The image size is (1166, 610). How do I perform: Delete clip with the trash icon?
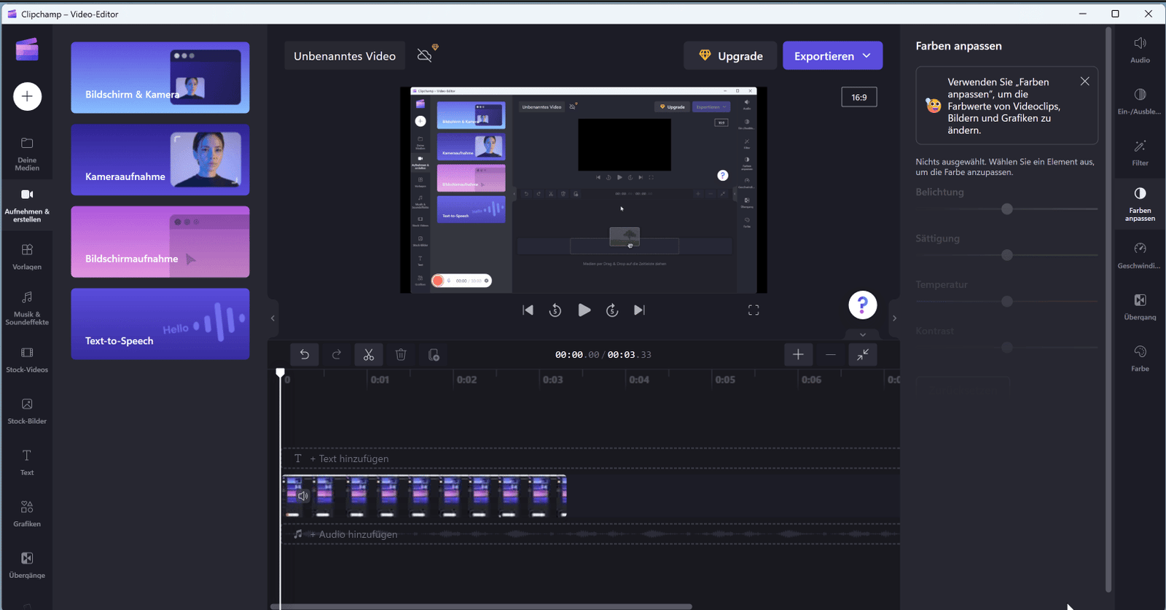[x=401, y=355]
